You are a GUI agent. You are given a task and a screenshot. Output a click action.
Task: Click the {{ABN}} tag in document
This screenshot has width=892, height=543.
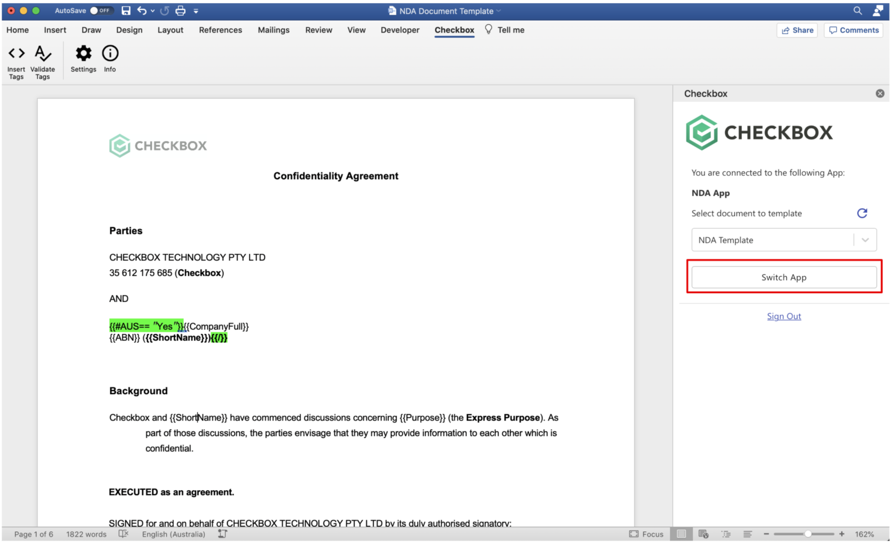click(125, 338)
